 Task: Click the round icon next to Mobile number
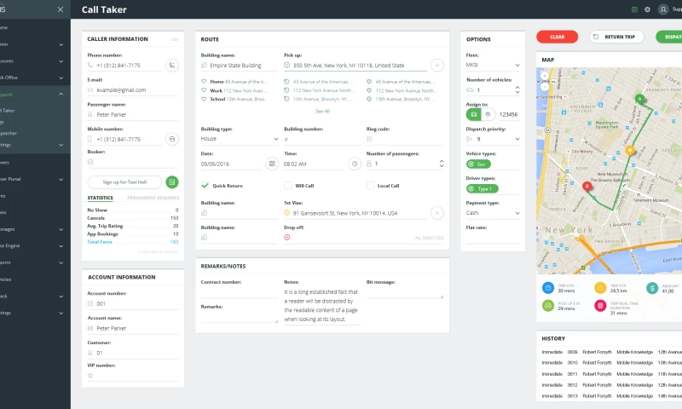click(x=172, y=139)
